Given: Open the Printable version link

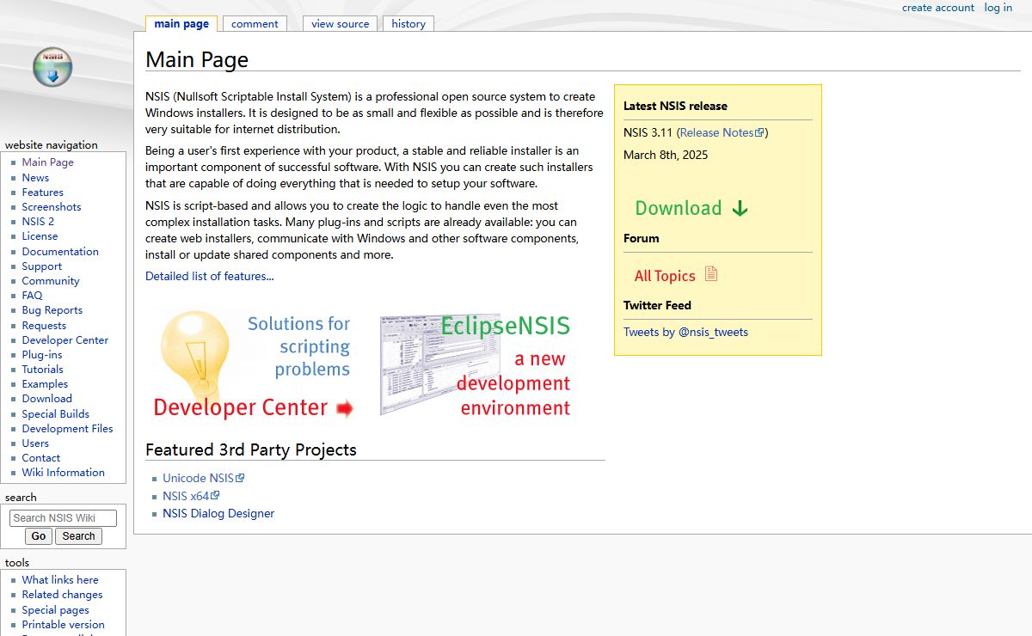Looking at the screenshot, I should coord(63,625).
